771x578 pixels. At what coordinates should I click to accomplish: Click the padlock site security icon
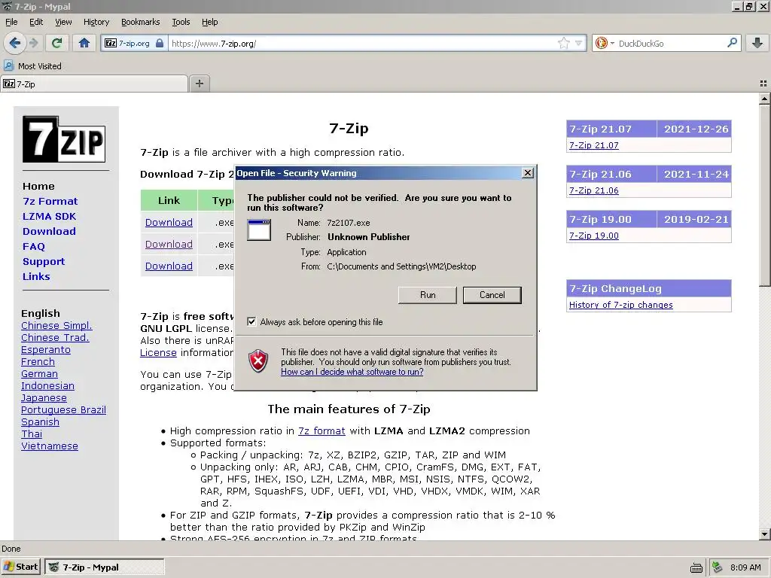coord(160,43)
